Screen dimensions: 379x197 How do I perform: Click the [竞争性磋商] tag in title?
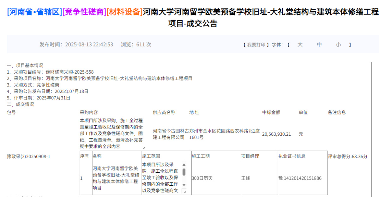(85, 12)
